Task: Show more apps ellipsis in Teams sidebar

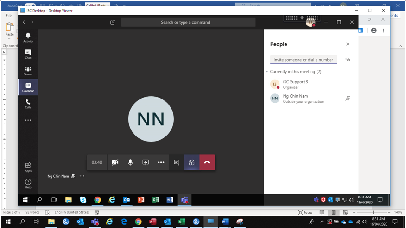Action: [x=28, y=120]
